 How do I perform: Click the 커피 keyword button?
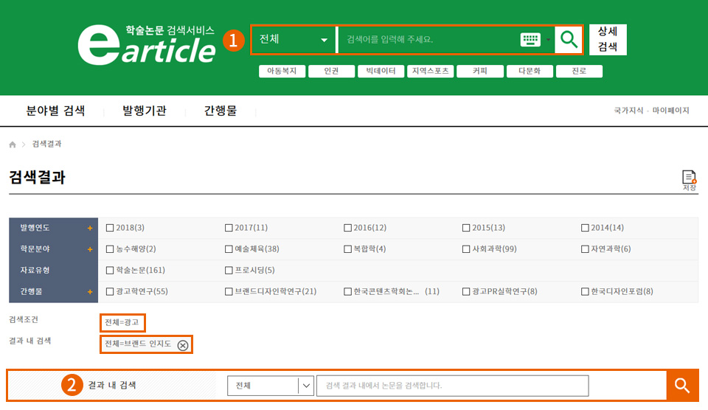[x=480, y=72]
